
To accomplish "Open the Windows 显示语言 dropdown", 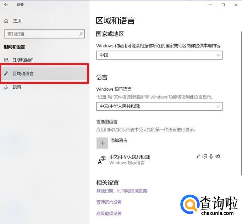I will point(159,106).
